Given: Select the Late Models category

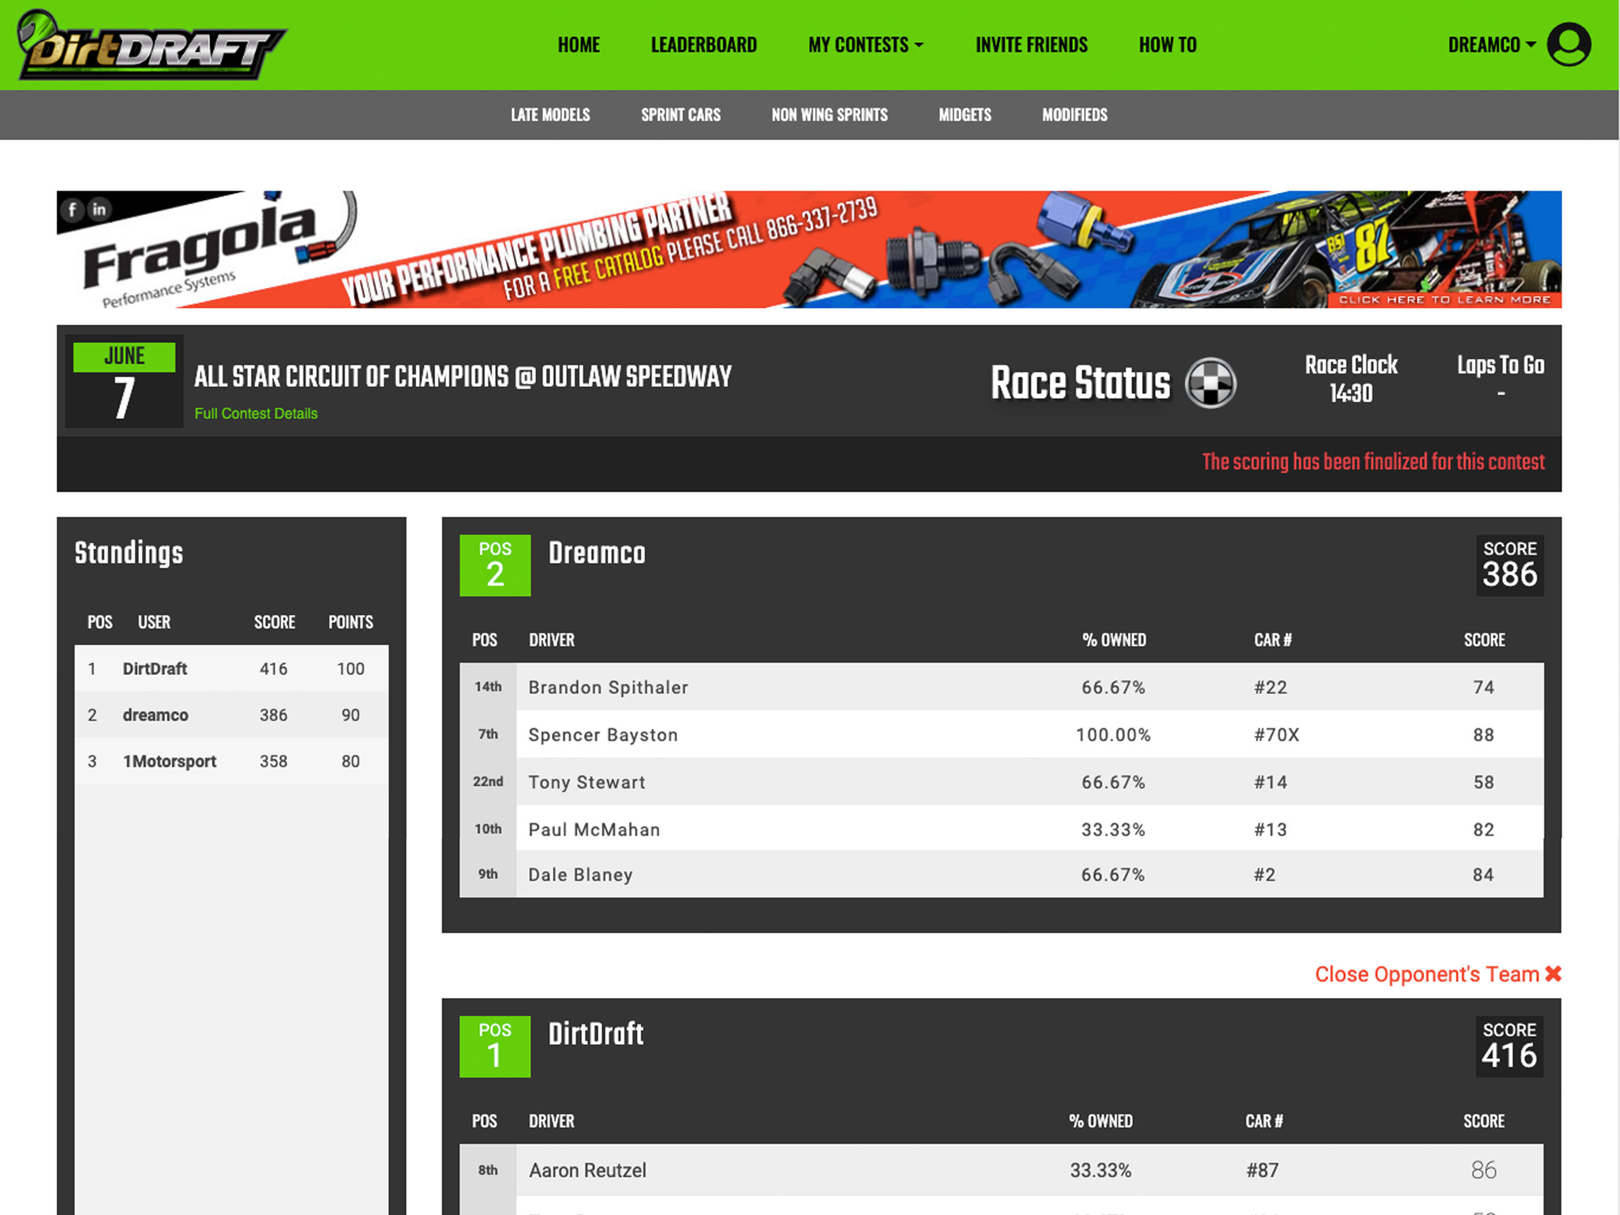Looking at the screenshot, I should coord(550,115).
